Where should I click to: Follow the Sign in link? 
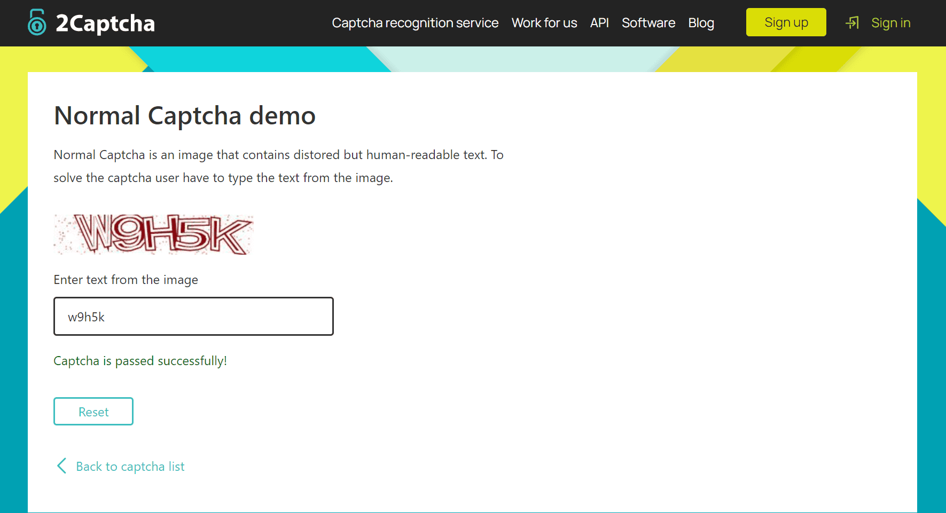click(890, 23)
